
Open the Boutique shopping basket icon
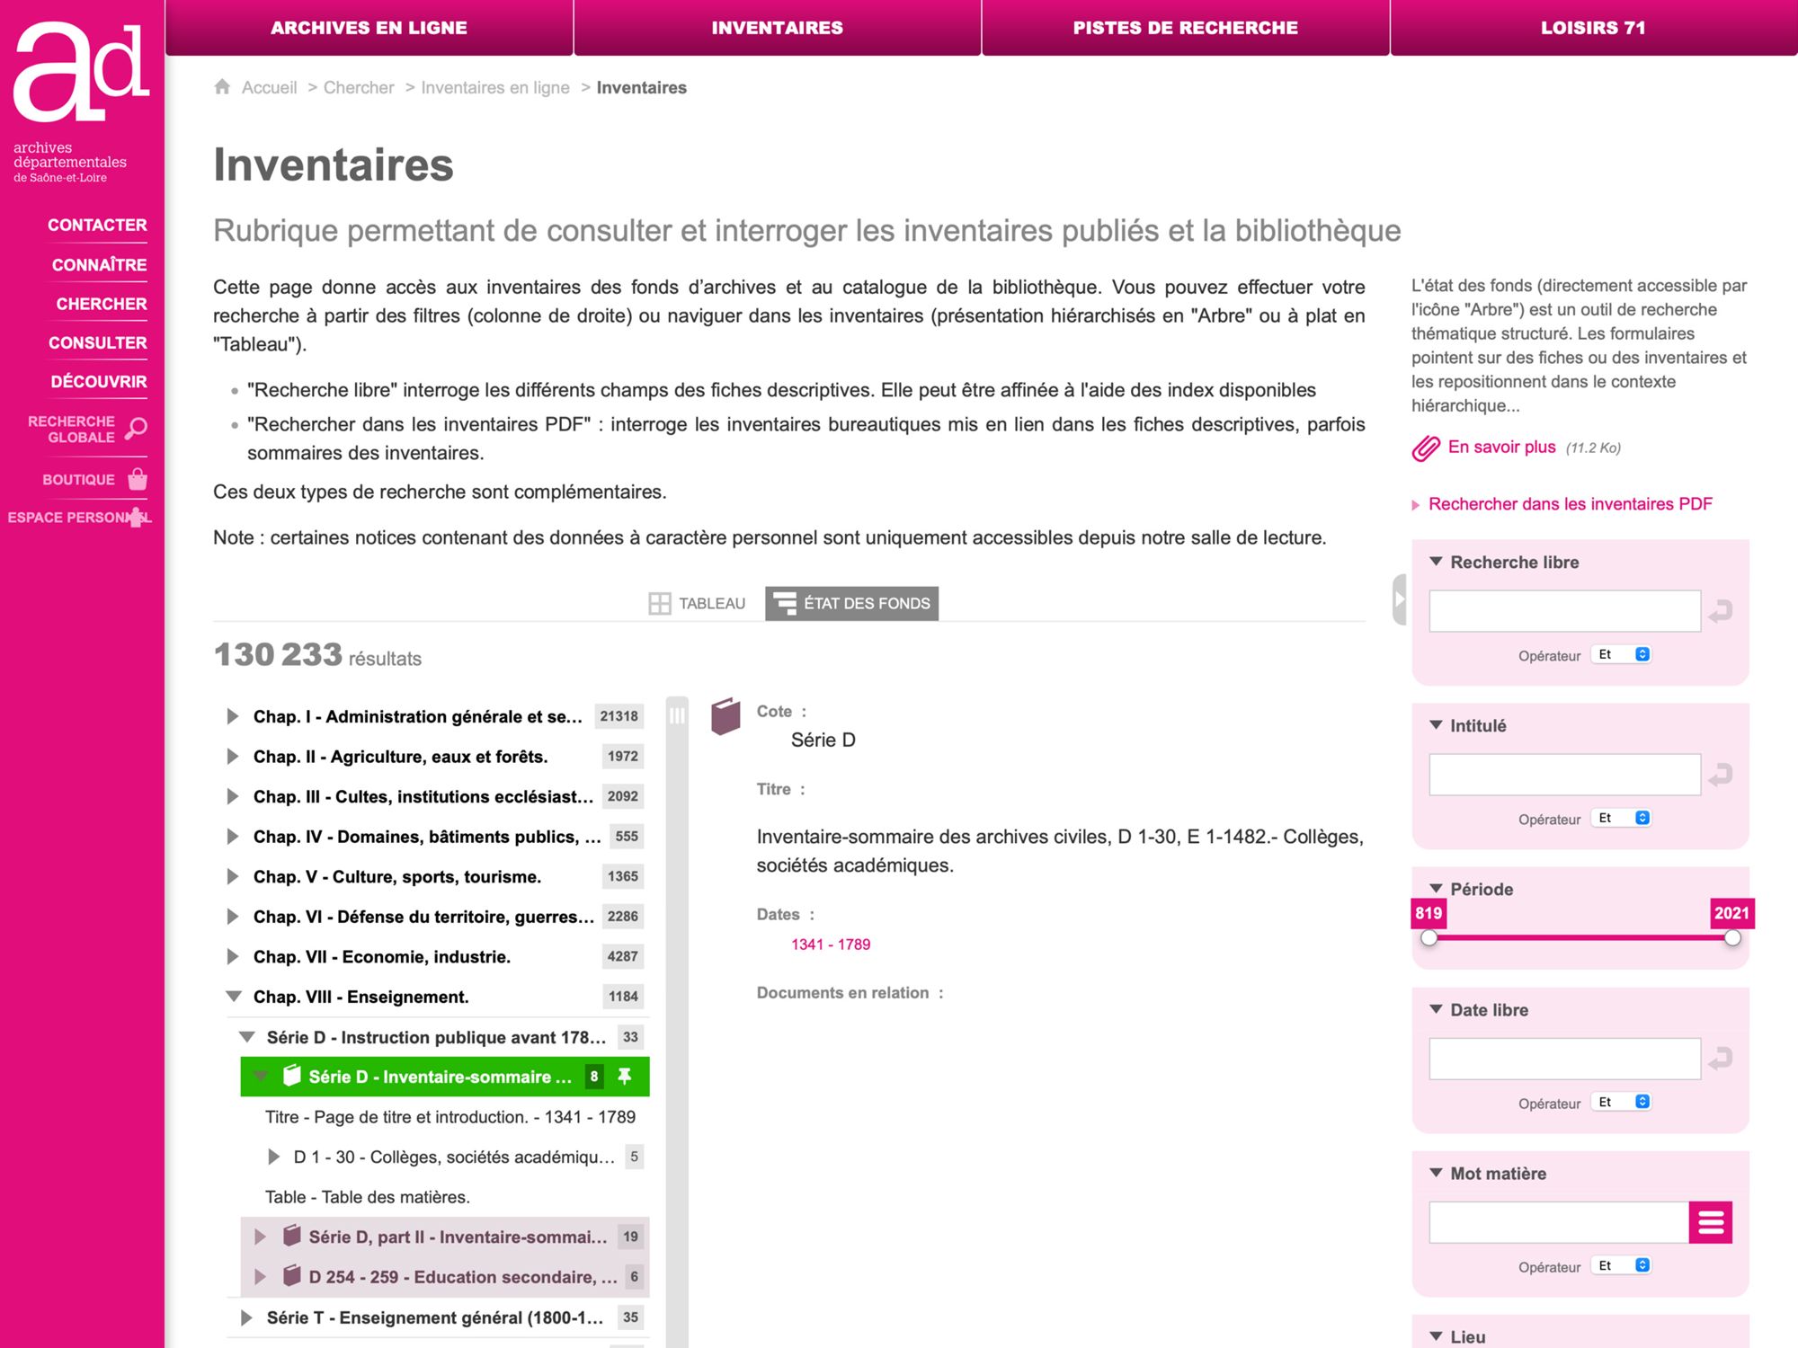pyautogui.click(x=137, y=479)
